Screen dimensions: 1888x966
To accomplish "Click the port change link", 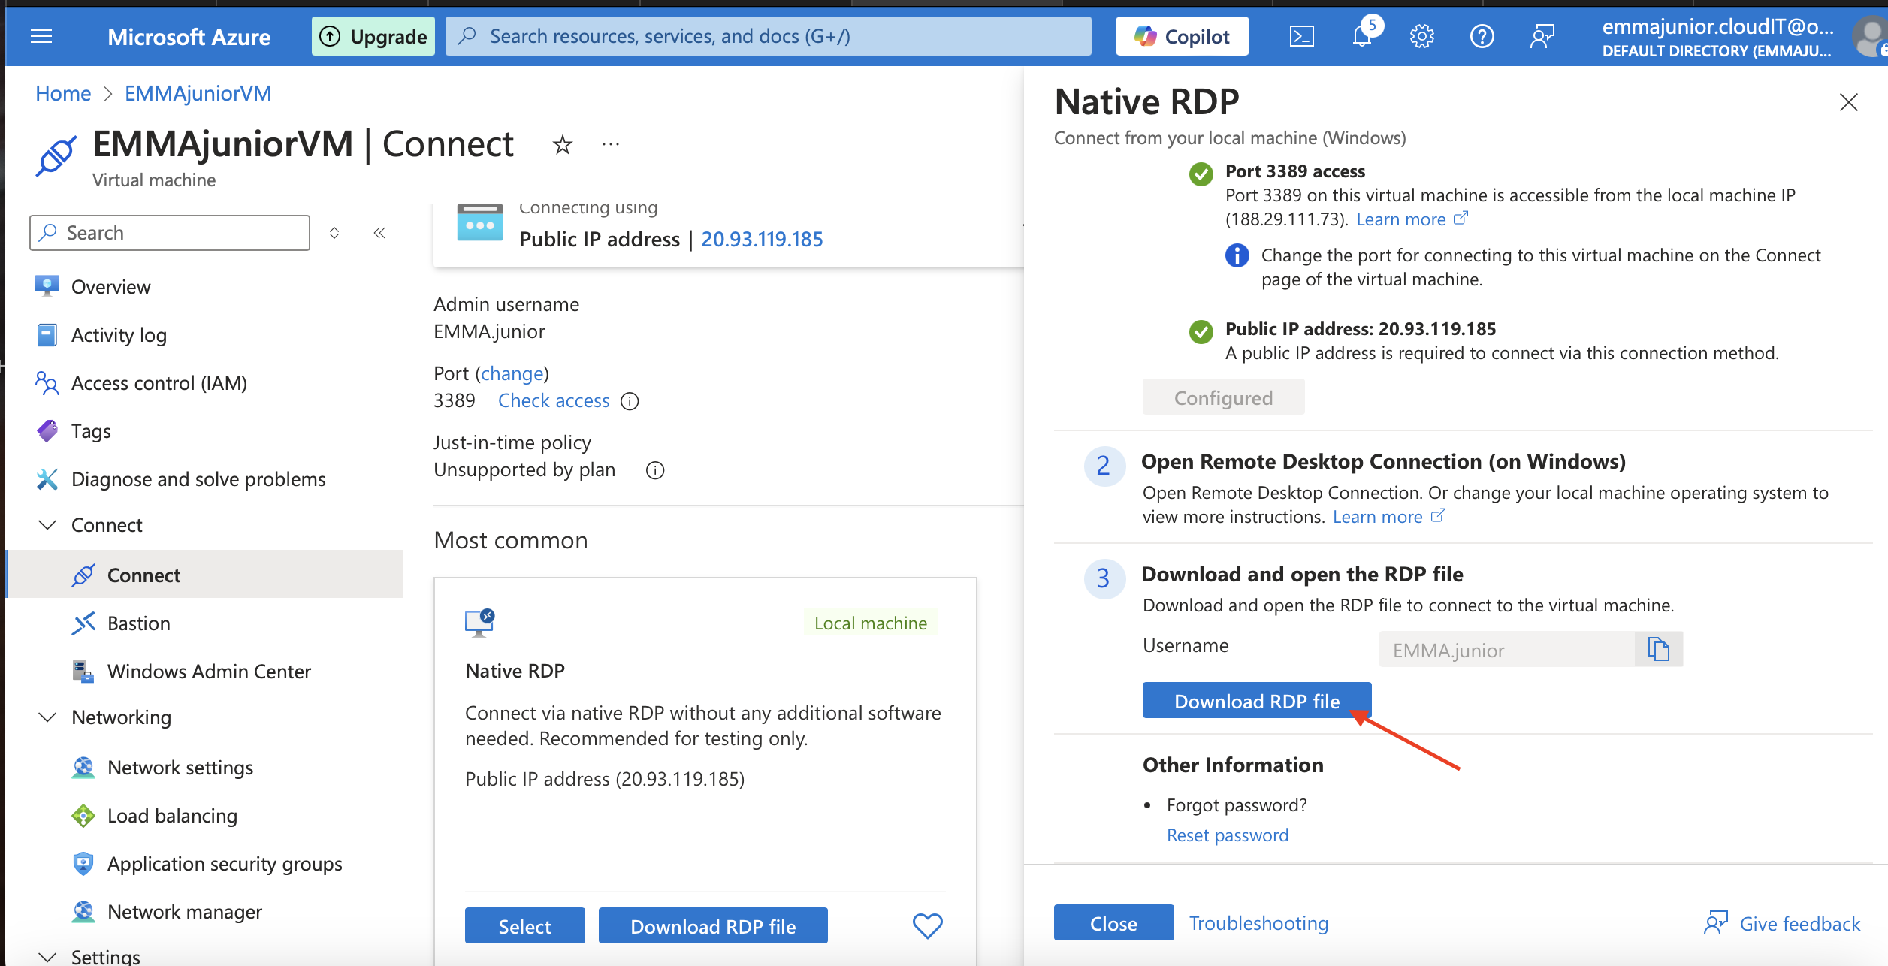I will tap(512, 373).
